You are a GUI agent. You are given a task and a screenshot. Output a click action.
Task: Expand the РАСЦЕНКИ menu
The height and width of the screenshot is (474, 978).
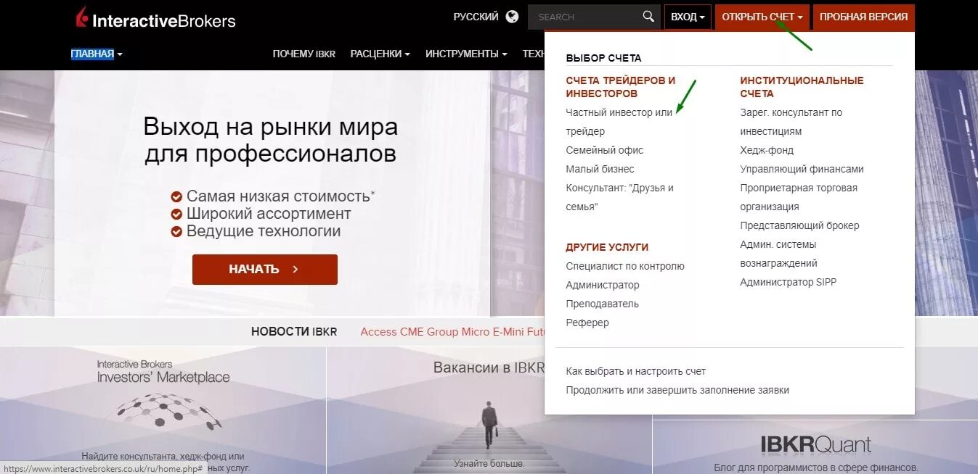[x=380, y=54]
